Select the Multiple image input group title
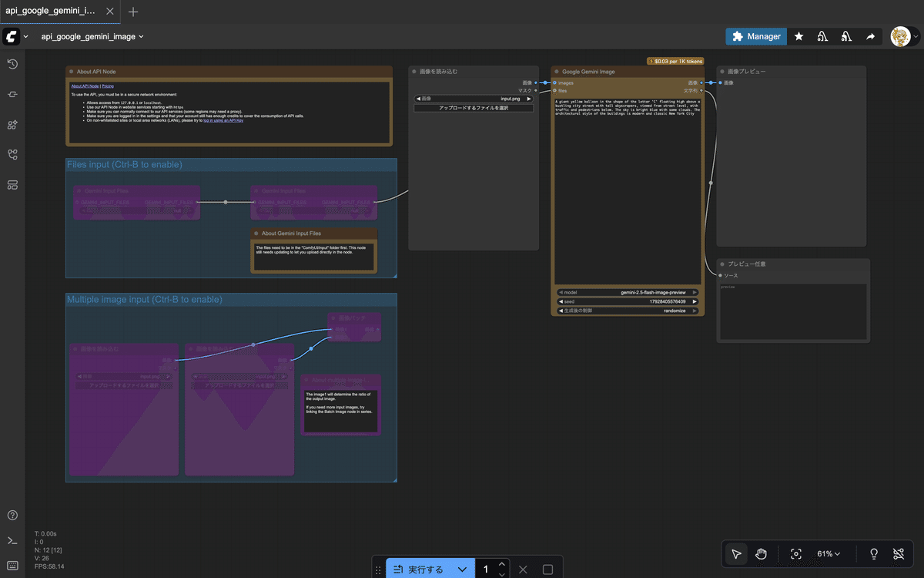 (145, 299)
